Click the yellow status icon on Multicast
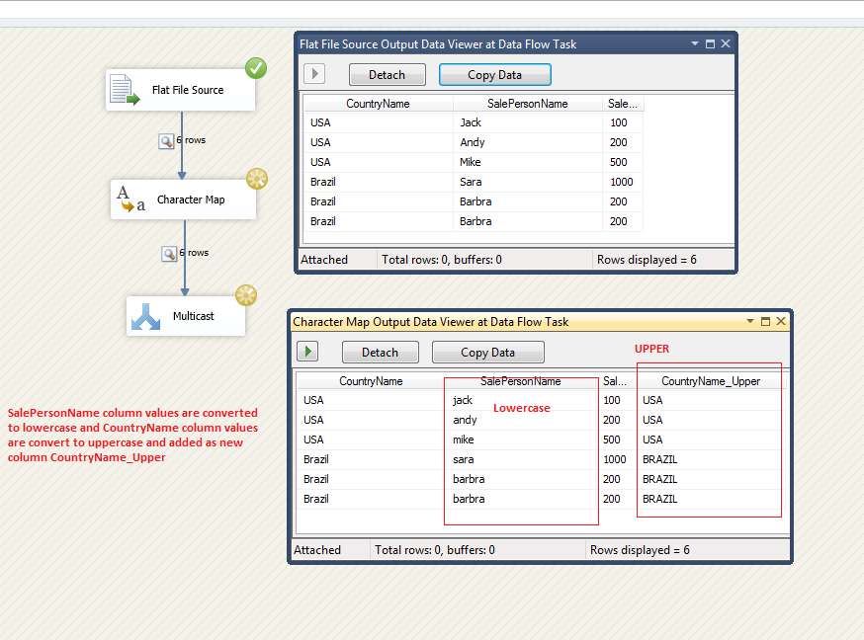The height and width of the screenshot is (640, 864). click(245, 294)
